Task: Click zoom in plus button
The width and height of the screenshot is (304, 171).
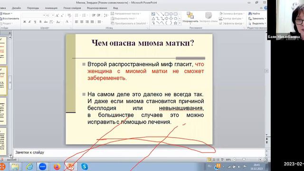Action: (260, 160)
